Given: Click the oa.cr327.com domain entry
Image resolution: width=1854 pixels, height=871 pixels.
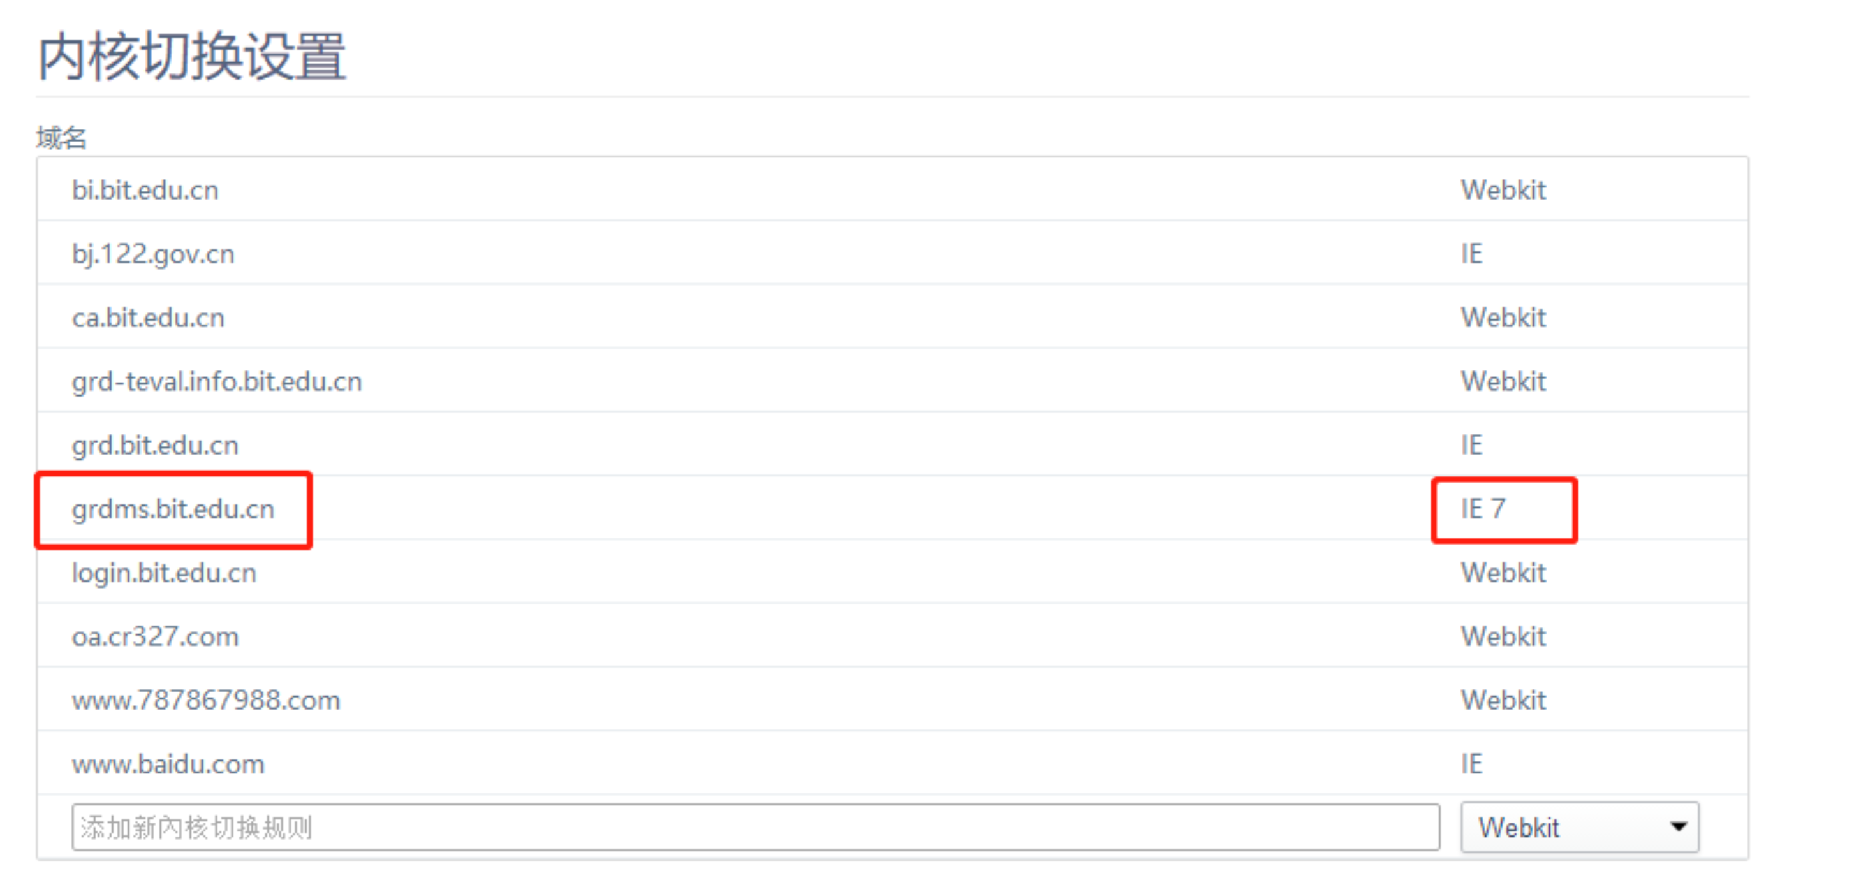Looking at the screenshot, I should coord(155,636).
